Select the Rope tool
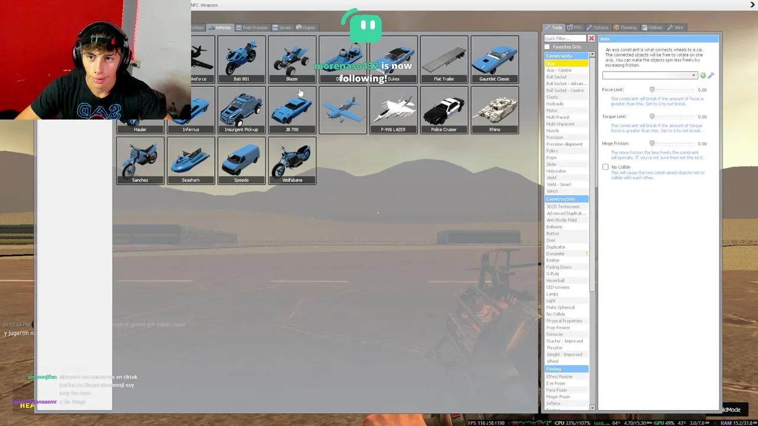 (x=566, y=157)
